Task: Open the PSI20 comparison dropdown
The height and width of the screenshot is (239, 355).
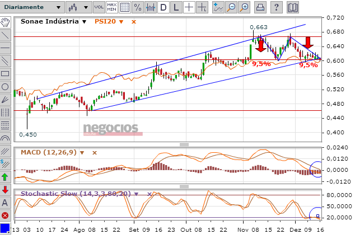Action: point(121,22)
